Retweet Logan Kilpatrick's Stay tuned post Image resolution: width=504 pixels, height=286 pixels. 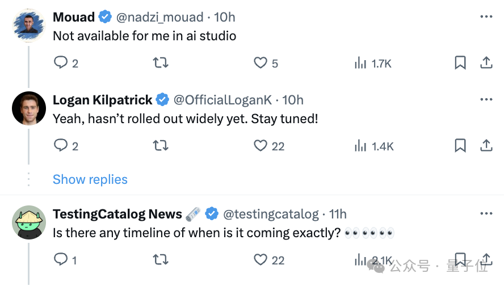pos(161,146)
